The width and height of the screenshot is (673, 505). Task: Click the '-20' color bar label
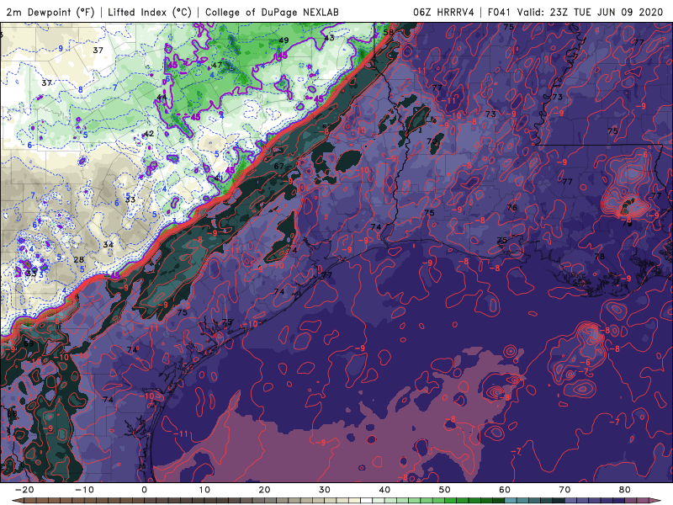click(24, 490)
